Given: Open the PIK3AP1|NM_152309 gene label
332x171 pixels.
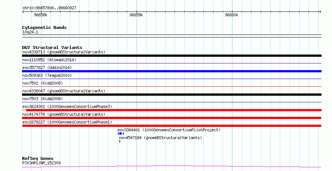Looking at the screenshot, I should click(x=41, y=163).
